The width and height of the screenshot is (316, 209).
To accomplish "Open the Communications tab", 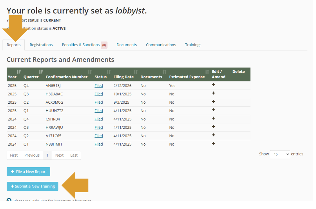I will point(161,45).
